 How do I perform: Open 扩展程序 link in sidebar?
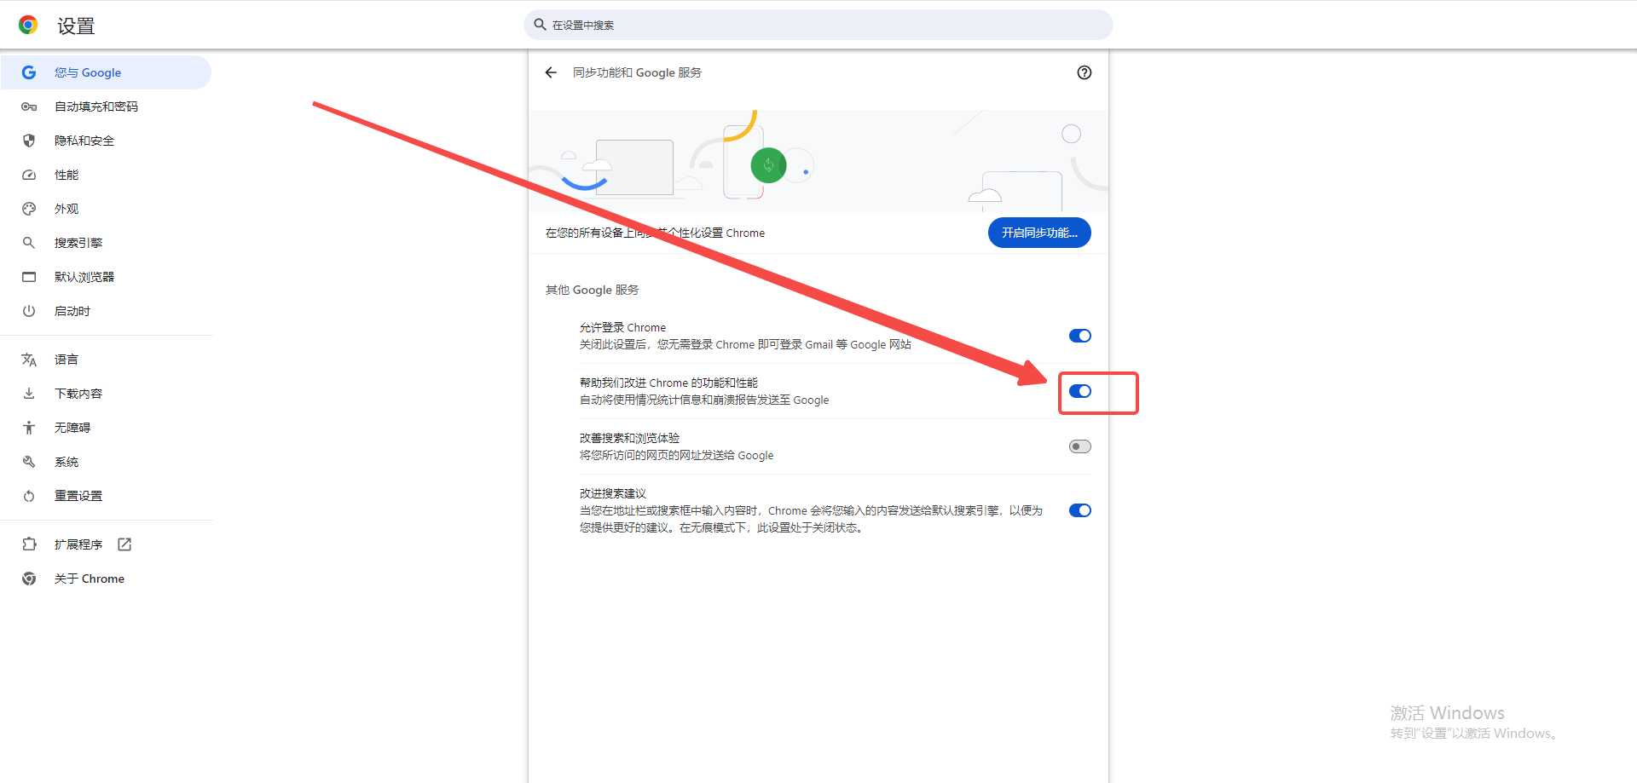coord(106,544)
